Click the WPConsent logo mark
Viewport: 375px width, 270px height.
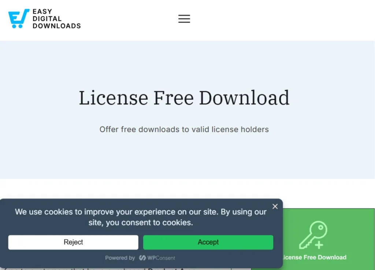pyautogui.click(x=142, y=258)
